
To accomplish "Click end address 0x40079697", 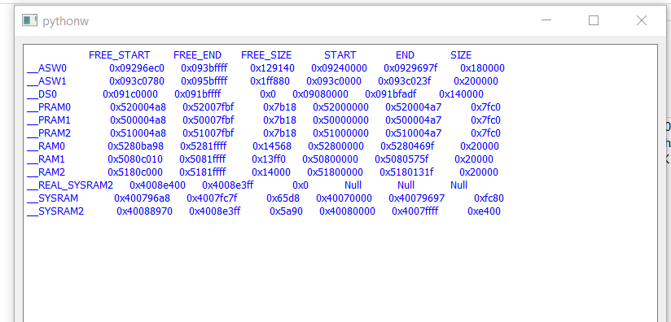I will 416,198.
